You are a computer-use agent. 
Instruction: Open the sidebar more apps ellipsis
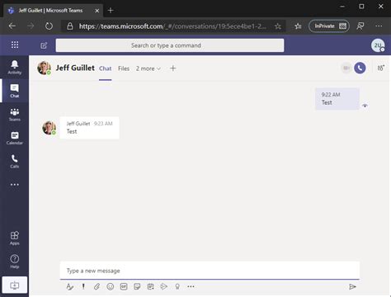click(15, 185)
